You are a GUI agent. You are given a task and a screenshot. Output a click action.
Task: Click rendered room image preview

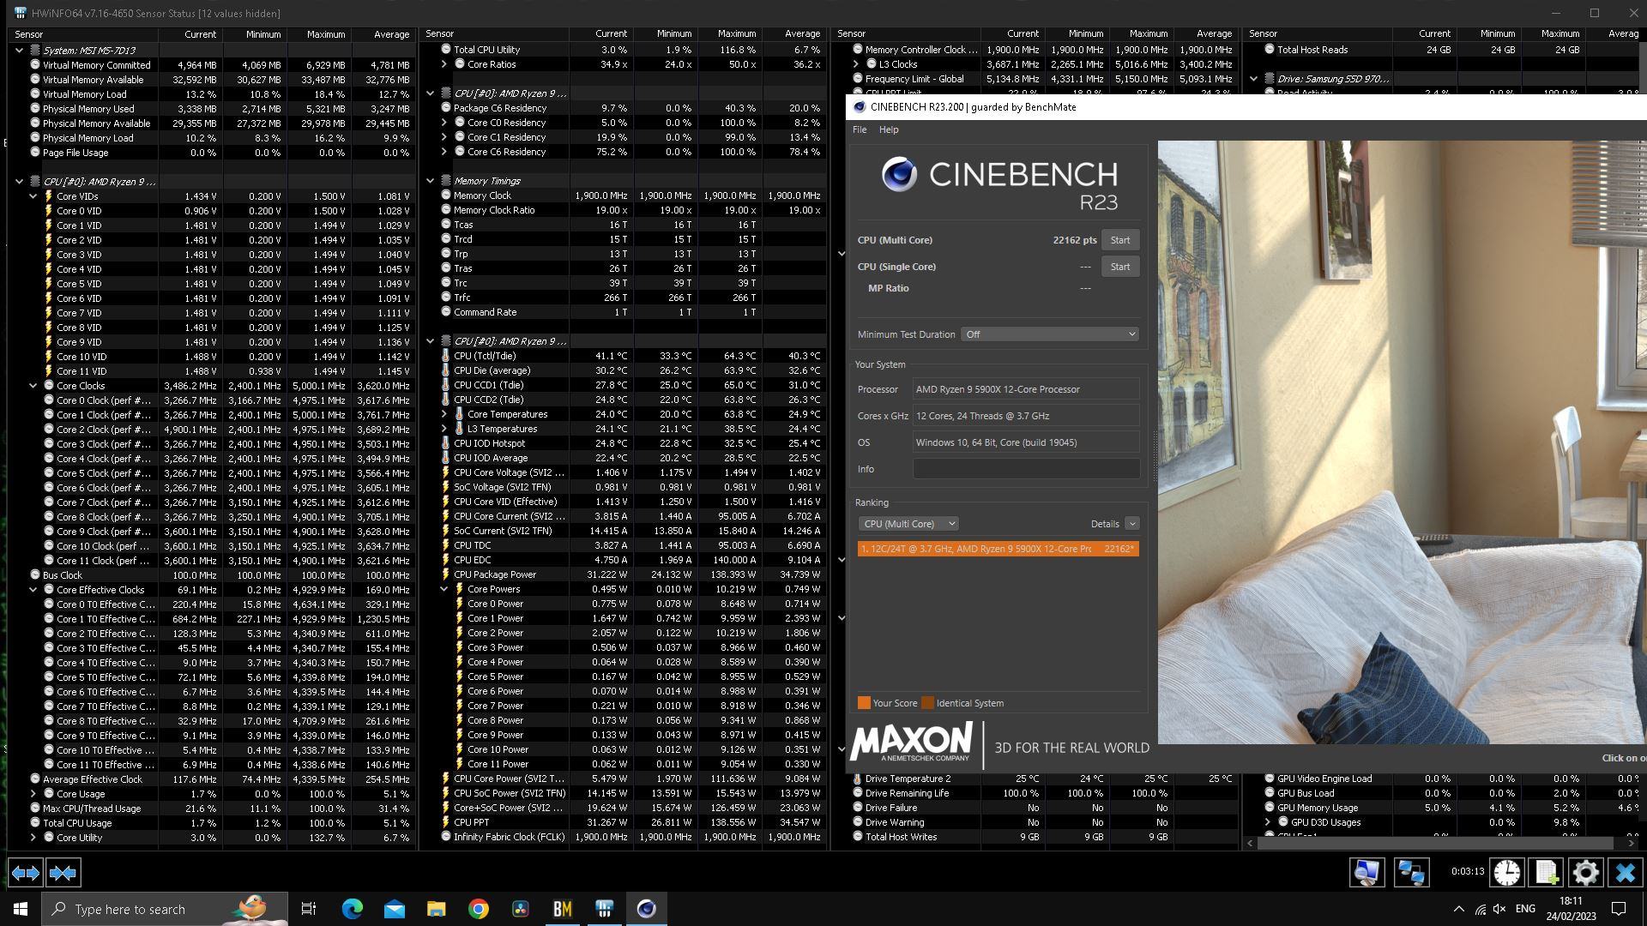tap(1402, 442)
